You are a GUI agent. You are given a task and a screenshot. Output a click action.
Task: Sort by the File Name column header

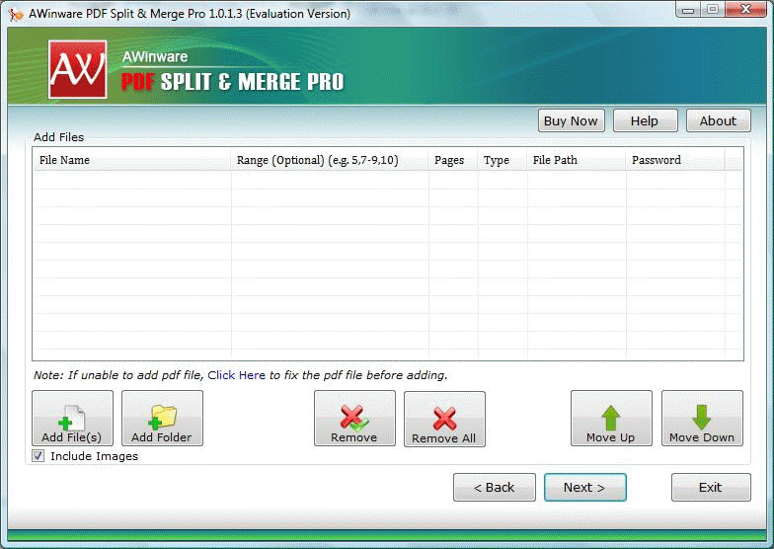132,160
